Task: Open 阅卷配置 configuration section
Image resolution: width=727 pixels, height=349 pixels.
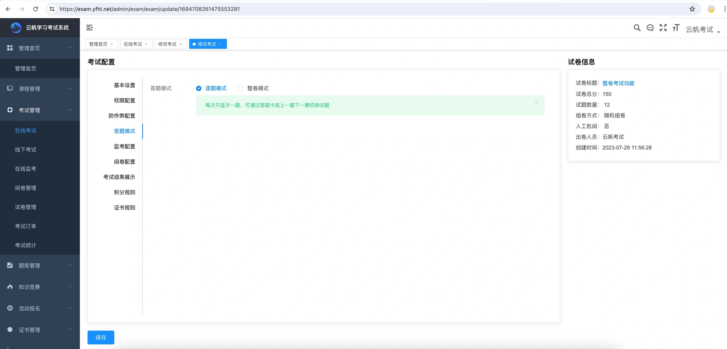Action: 125,162
